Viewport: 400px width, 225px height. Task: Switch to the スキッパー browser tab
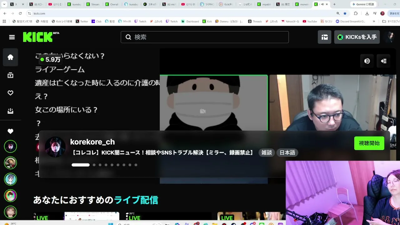pyautogui.click(x=150, y=4)
